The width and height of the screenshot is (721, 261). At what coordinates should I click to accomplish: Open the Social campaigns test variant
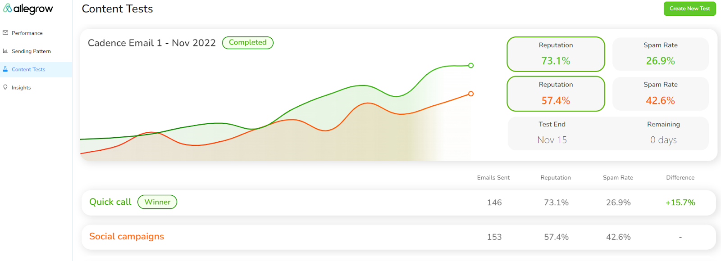coord(126,236)
